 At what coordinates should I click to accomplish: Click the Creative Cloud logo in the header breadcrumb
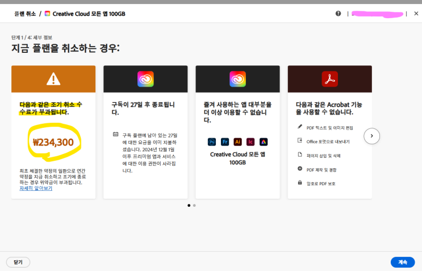(47, 14)
